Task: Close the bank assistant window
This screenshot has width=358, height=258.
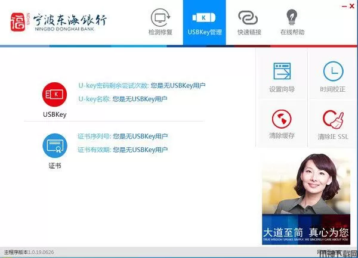Action: (352, 7)
